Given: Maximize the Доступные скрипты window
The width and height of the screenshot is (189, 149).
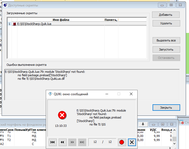Looking at the screenshot, I should coord(171,5).
